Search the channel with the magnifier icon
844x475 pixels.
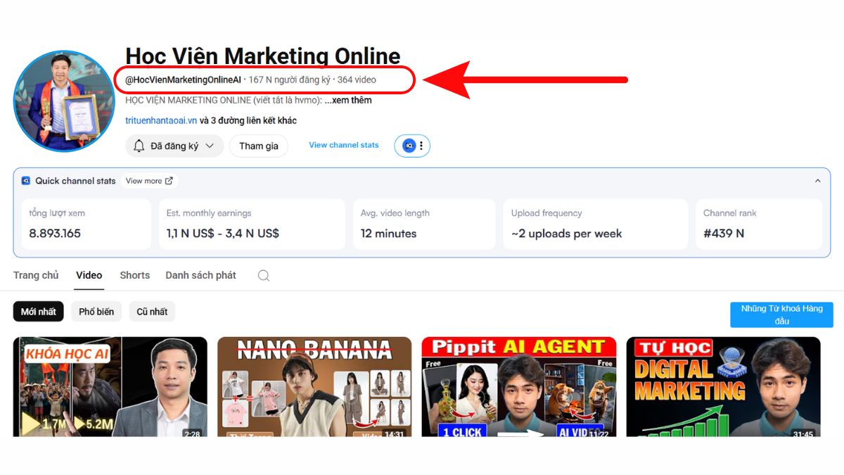(264, 276)
